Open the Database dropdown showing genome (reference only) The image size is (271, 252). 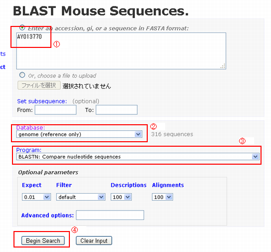[79, 134]
